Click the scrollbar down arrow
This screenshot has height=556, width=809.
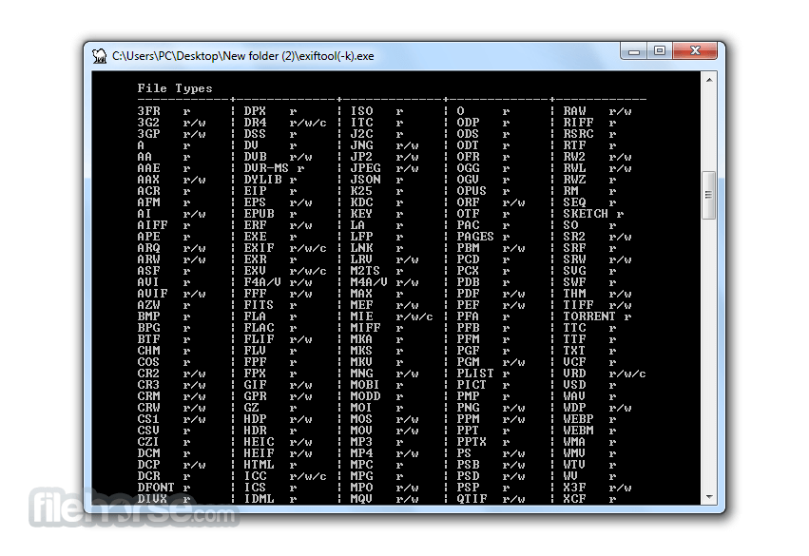click(709, 497)
